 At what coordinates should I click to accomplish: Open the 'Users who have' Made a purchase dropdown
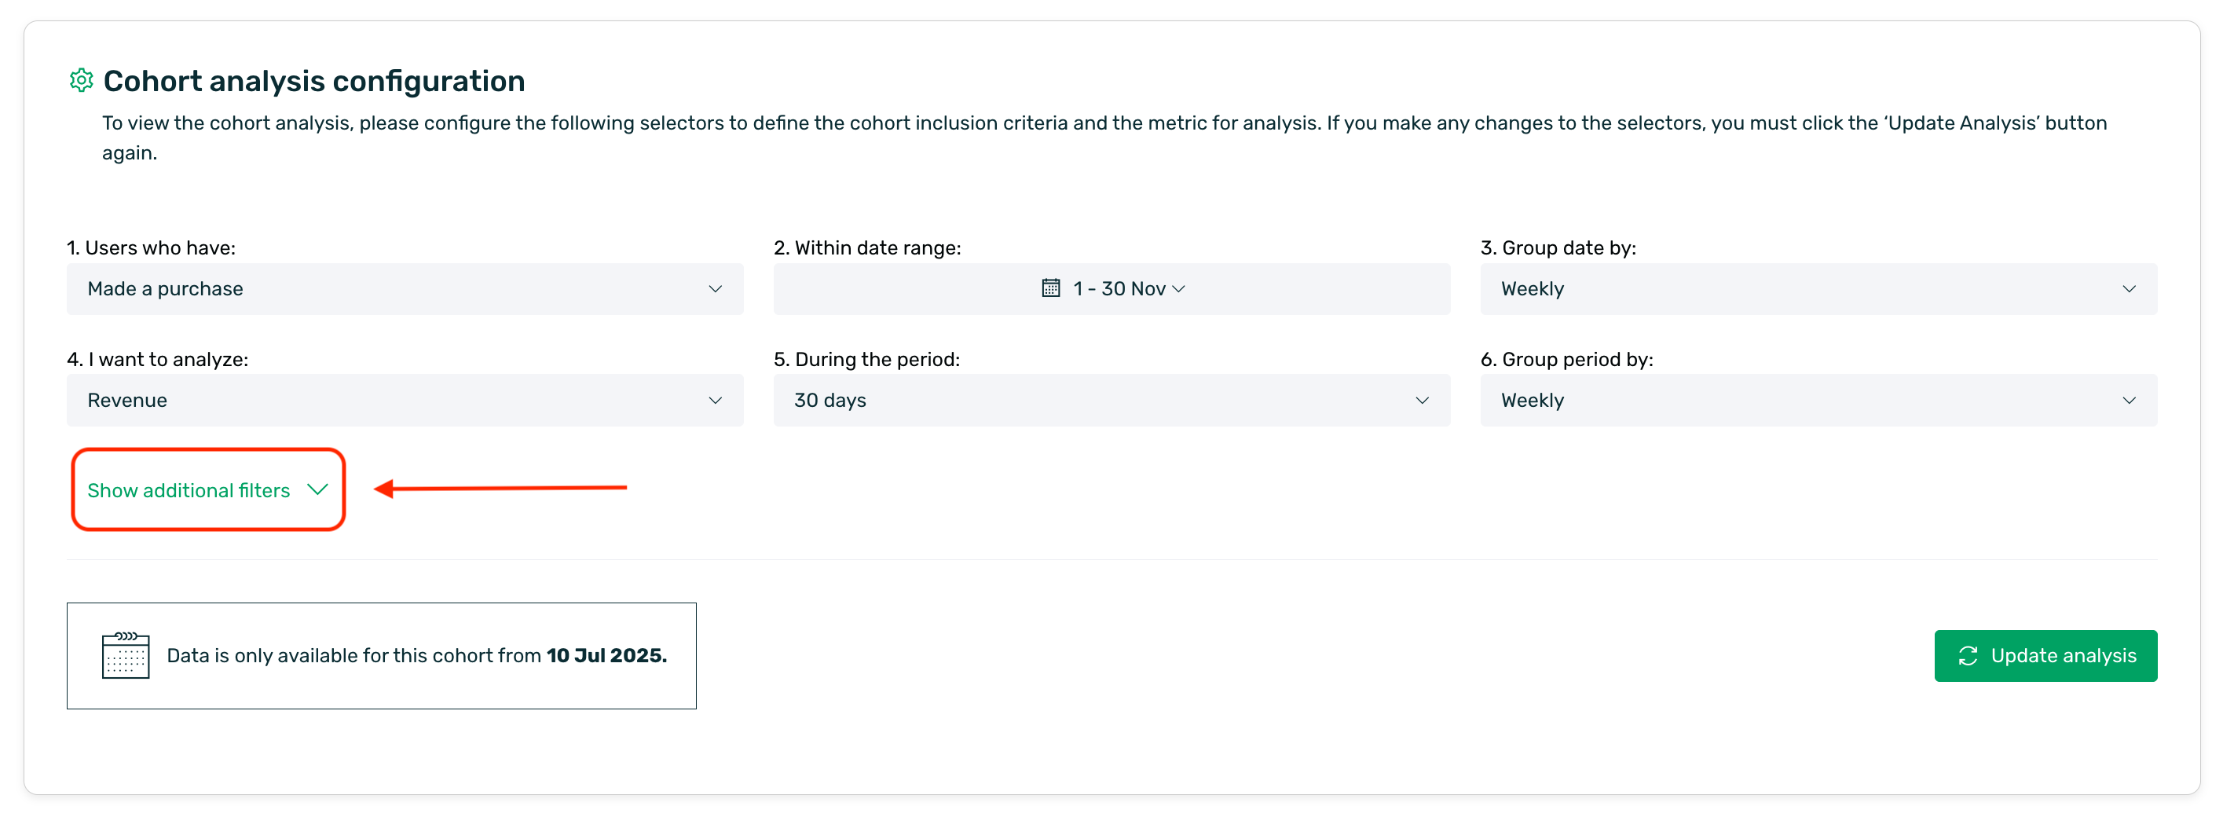pos(404,289)
